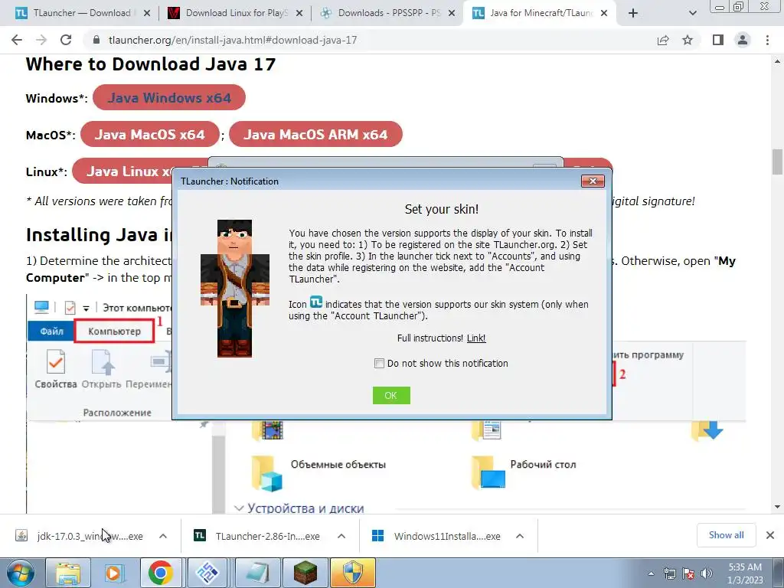Open the blue diamond taskbar app
The height and width of the screenshot is (588, 784).
[207, 573]
